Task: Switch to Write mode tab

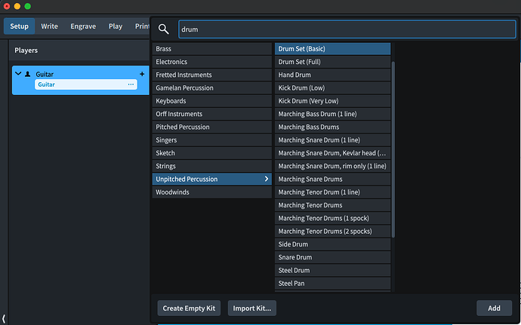Action: click(x=50, y=26)
